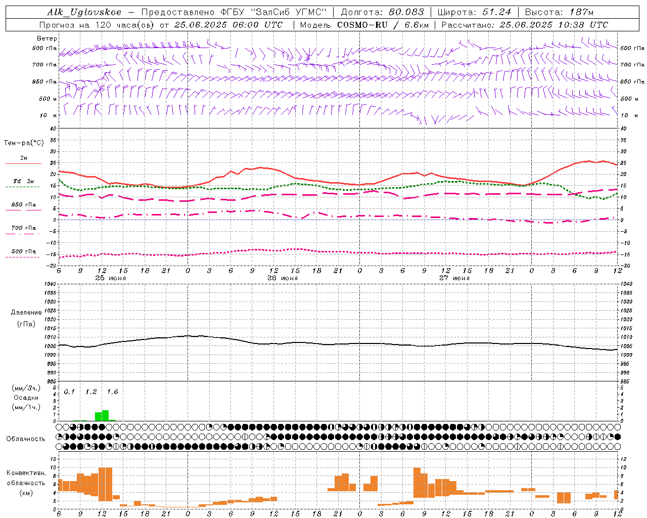The image size is (647, 518).
Task: Click the Давление pressure panel label
Action: [x=26, y=312]
